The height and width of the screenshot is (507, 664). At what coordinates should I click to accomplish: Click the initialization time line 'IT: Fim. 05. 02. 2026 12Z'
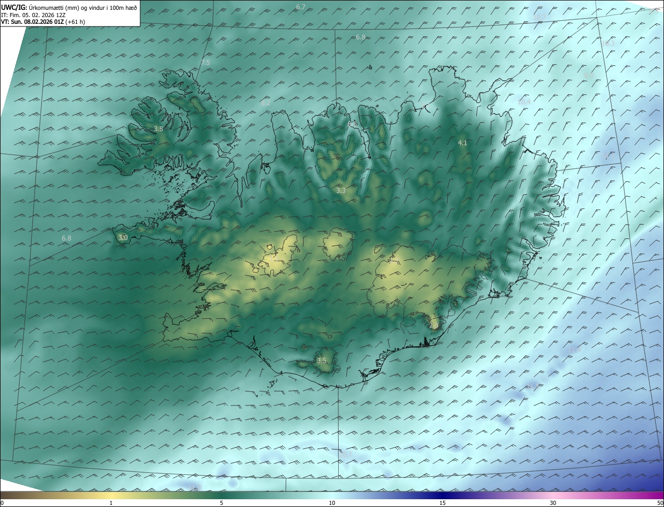[34, 15]
